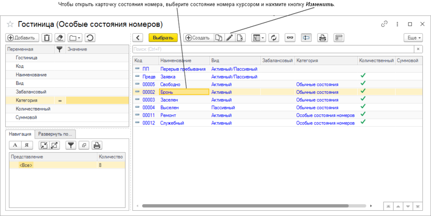
Task: Click the search field Поиск (Ctrl+F)
Action: click(273, 49)
